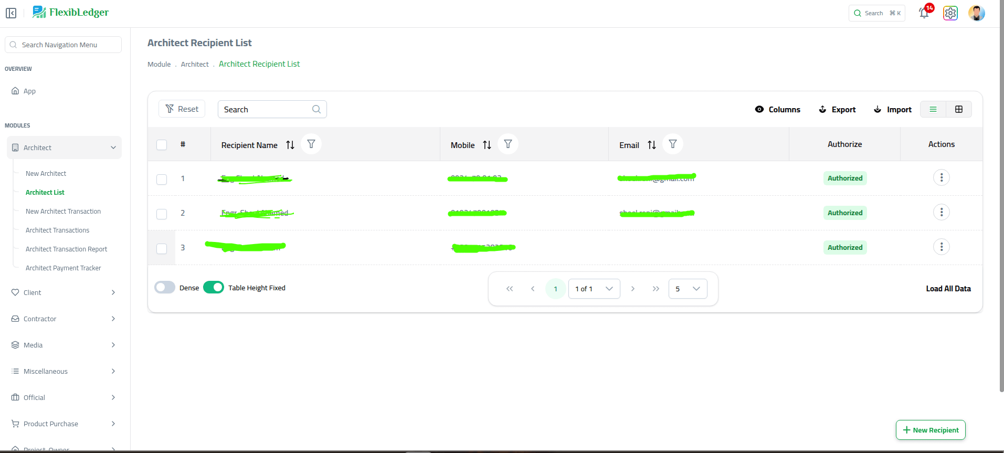Tick the checkbox for row 2

click(162, 214)
